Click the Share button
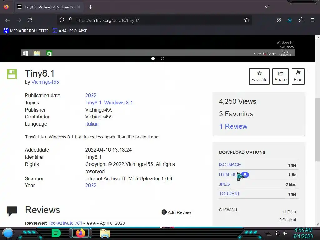This screenshot has height=240, width=320. tap(280, 77)
